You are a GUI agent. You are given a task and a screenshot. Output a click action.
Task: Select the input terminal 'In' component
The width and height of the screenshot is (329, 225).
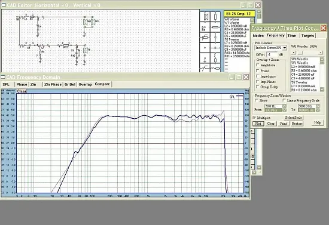click(205, 27)
